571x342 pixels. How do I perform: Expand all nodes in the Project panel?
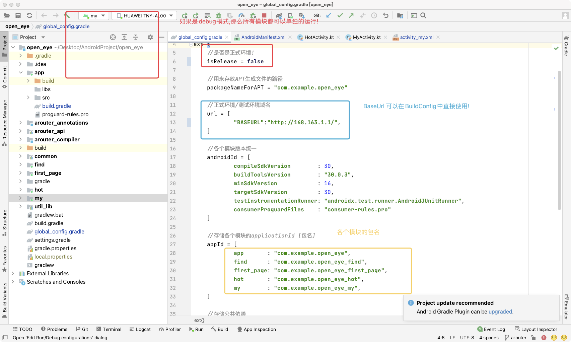tap(124, 37)
